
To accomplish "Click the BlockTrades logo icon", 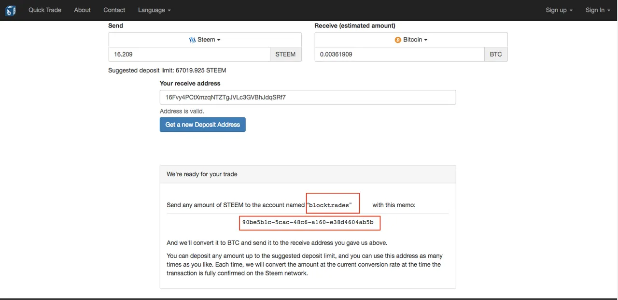I will pos(10,10).
